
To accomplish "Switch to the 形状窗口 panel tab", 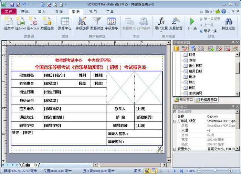I will (183, 100).
